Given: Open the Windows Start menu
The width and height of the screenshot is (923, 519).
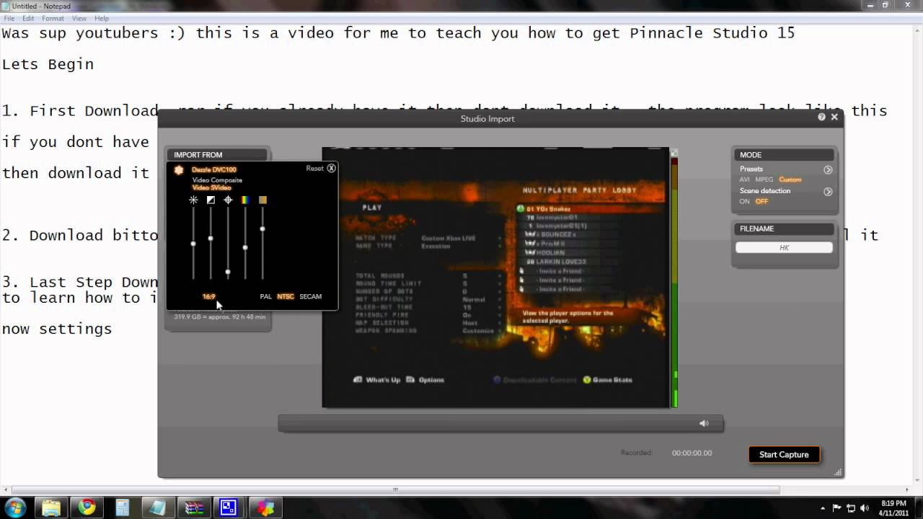Looking at the screenshot, I should (x=14, y=507).
